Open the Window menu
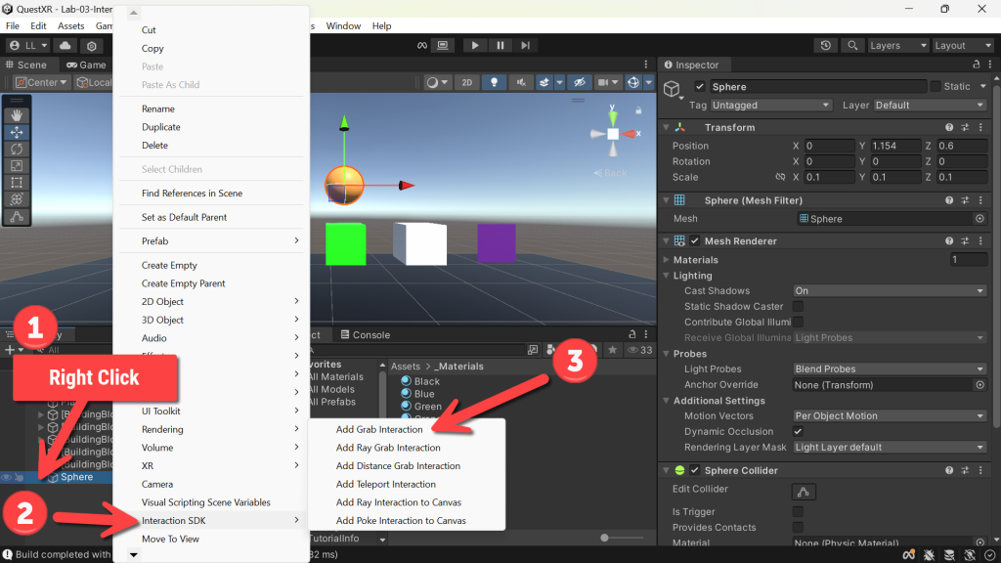Viewport: 1001px width, 563px height. (343, 26)
